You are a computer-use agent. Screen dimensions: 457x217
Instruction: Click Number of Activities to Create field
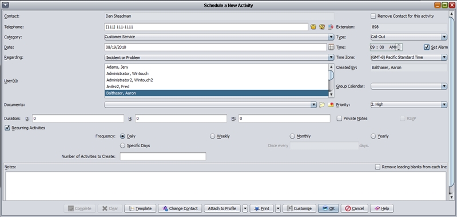[x=163, y=156]
